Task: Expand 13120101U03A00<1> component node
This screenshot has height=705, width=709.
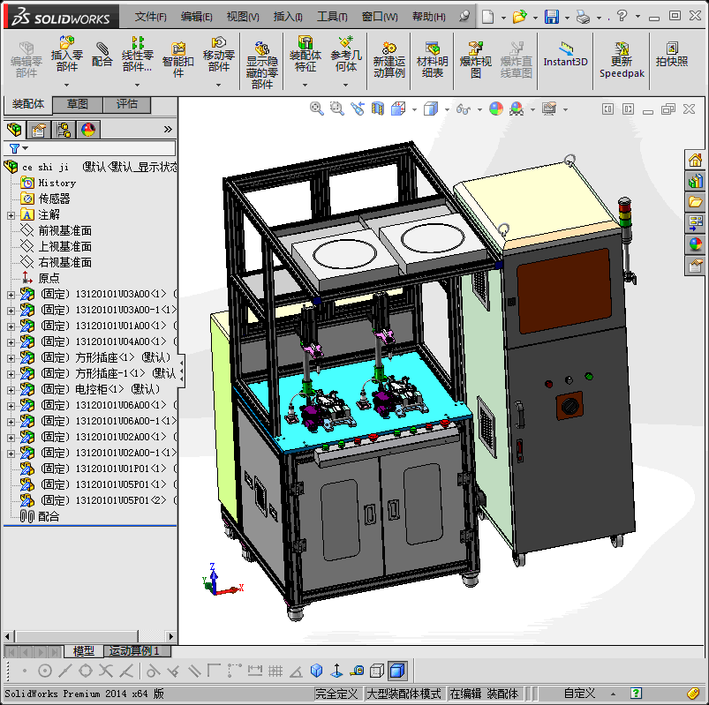Action: coord(11,295)
